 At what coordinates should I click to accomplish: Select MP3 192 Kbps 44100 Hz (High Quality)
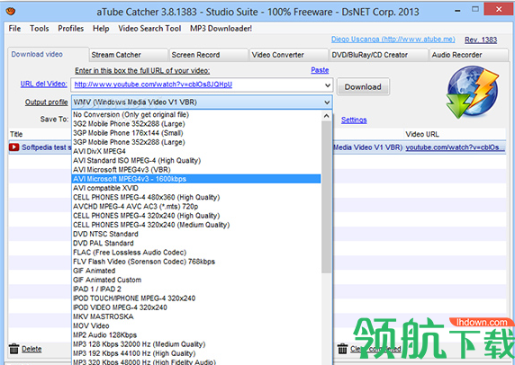[196, 353]
